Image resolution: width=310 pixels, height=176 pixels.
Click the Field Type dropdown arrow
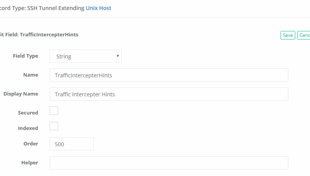pos(118,56)
